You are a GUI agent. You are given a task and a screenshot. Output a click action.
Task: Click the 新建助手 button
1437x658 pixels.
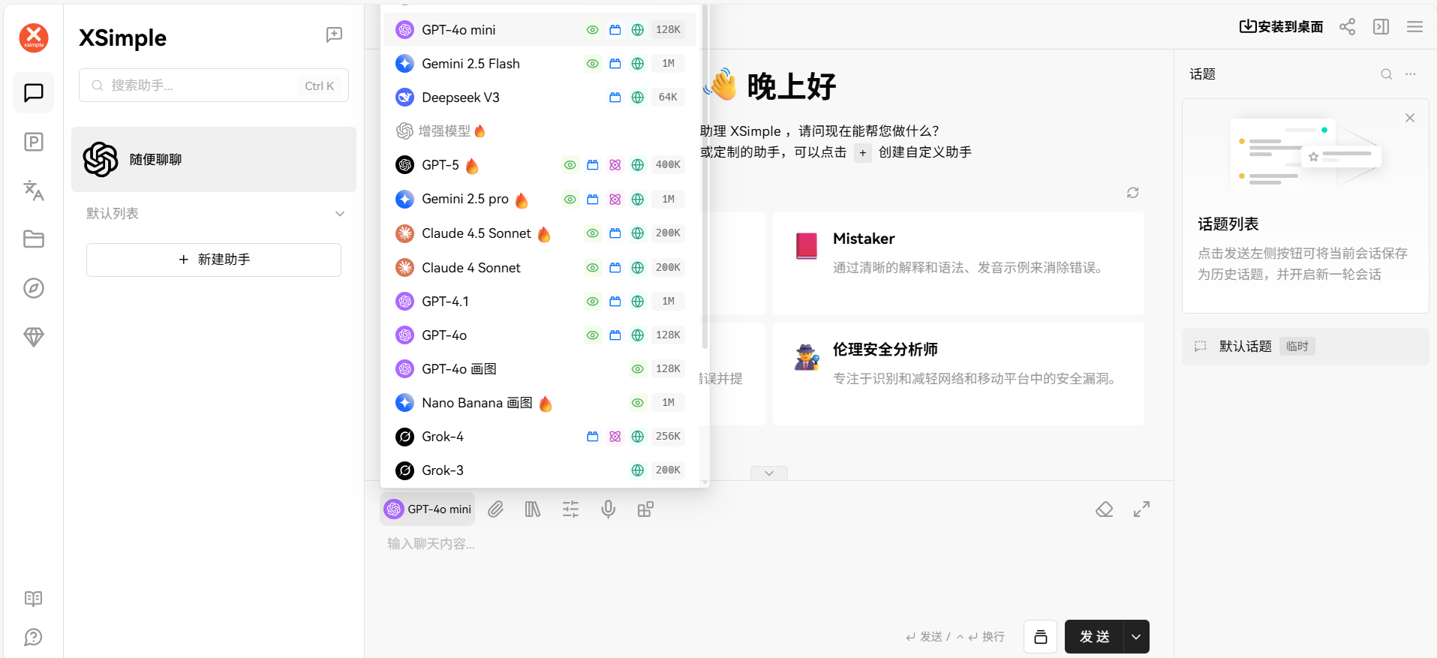pos(214,260)
